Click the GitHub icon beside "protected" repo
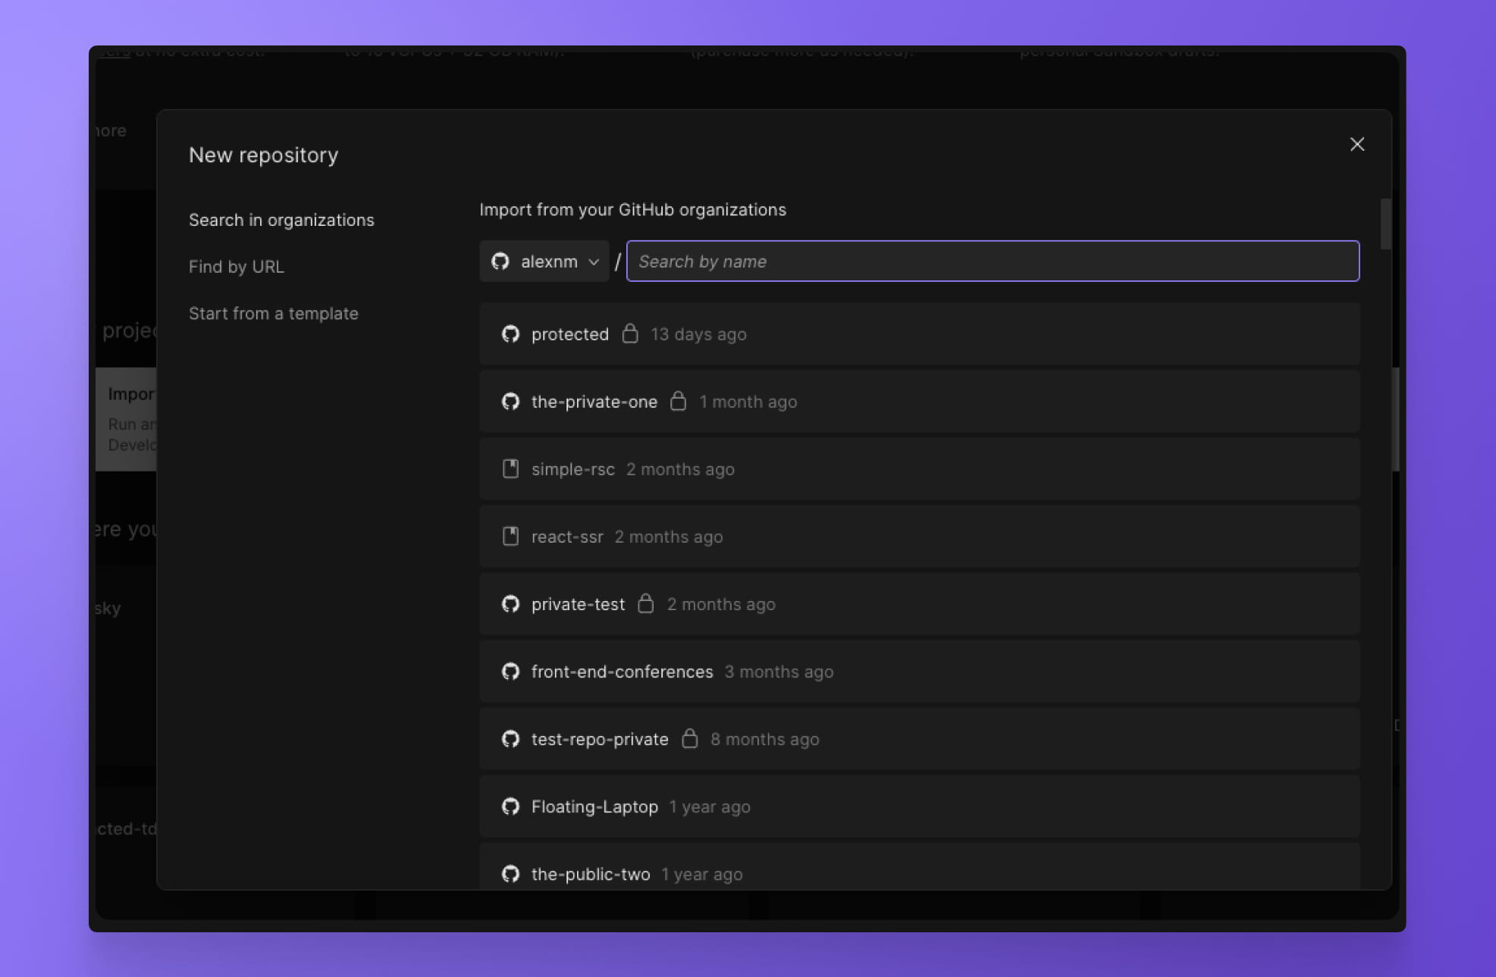The width and height of the screenshot is (1496, 977). tap(510, 333)
